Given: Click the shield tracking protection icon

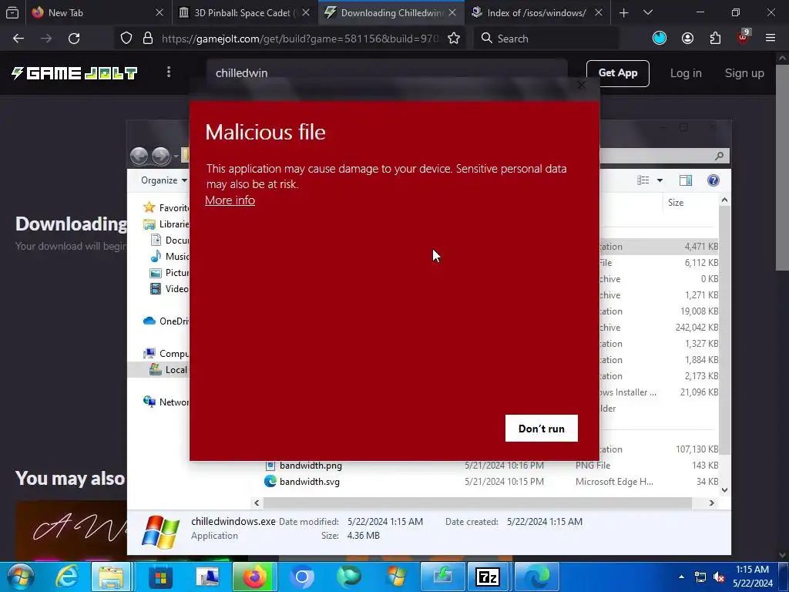Looking at the screenshot, I should (126, 39).
